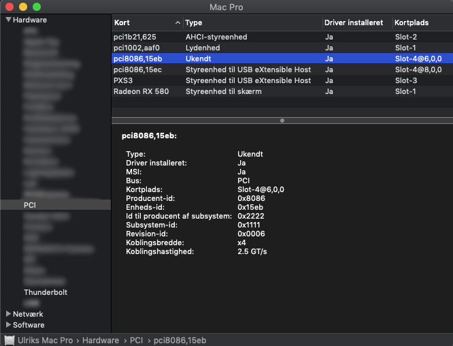
Task: Select Thunderbolt in the sidebar
Action: pos(46,292)
